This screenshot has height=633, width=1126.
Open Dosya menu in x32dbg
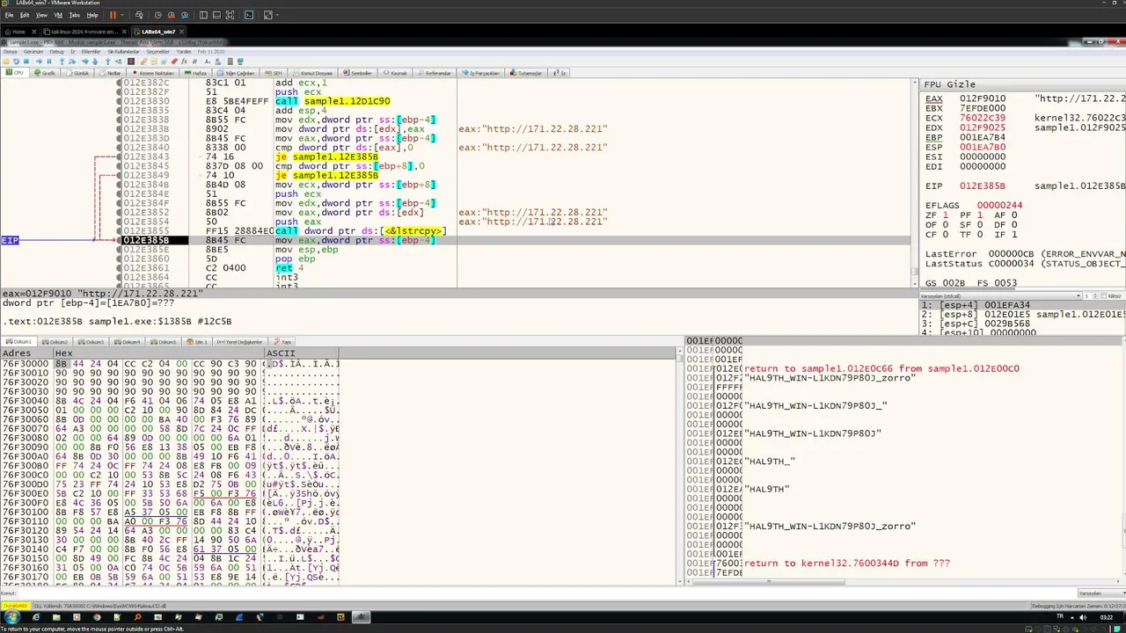coord(10,52)
